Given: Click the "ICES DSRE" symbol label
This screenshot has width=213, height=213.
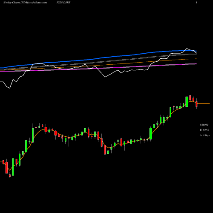Looking at the screenshot, I should (63, 3).
